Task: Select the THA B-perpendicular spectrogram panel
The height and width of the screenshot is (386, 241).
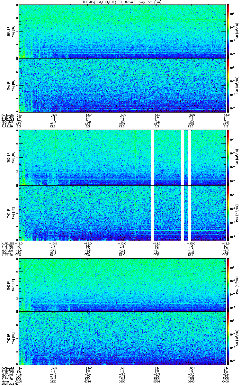Action: (122, 31)
